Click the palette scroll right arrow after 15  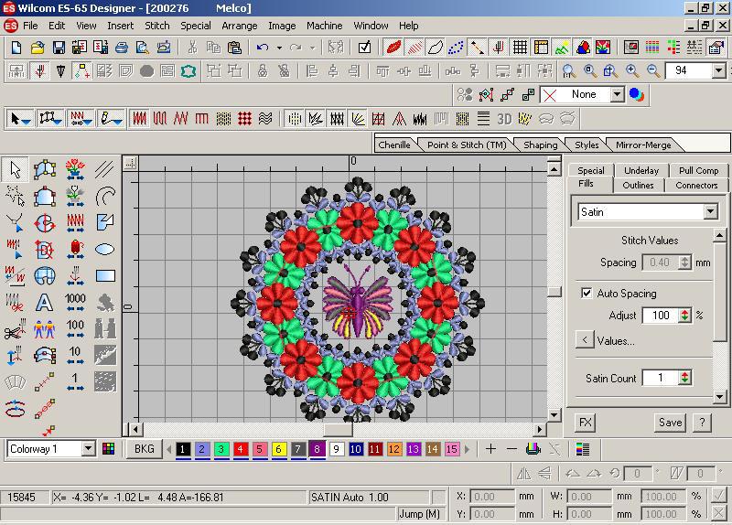[x=467, y=449]
